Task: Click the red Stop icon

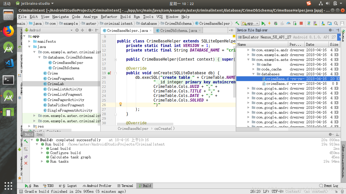Action: (301, 23)
